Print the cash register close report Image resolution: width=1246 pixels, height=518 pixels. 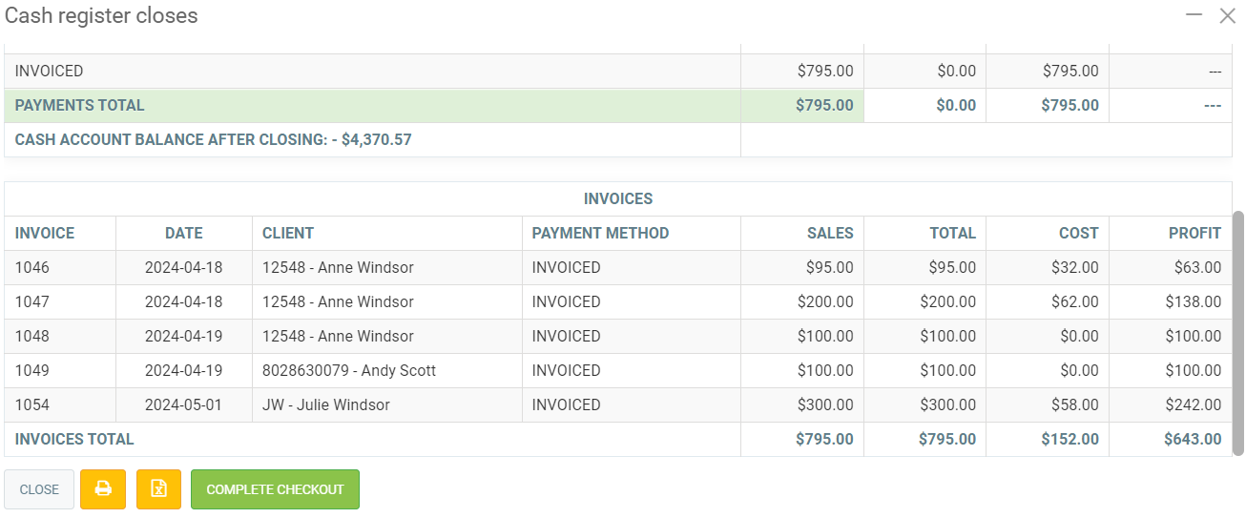(103, 489)
